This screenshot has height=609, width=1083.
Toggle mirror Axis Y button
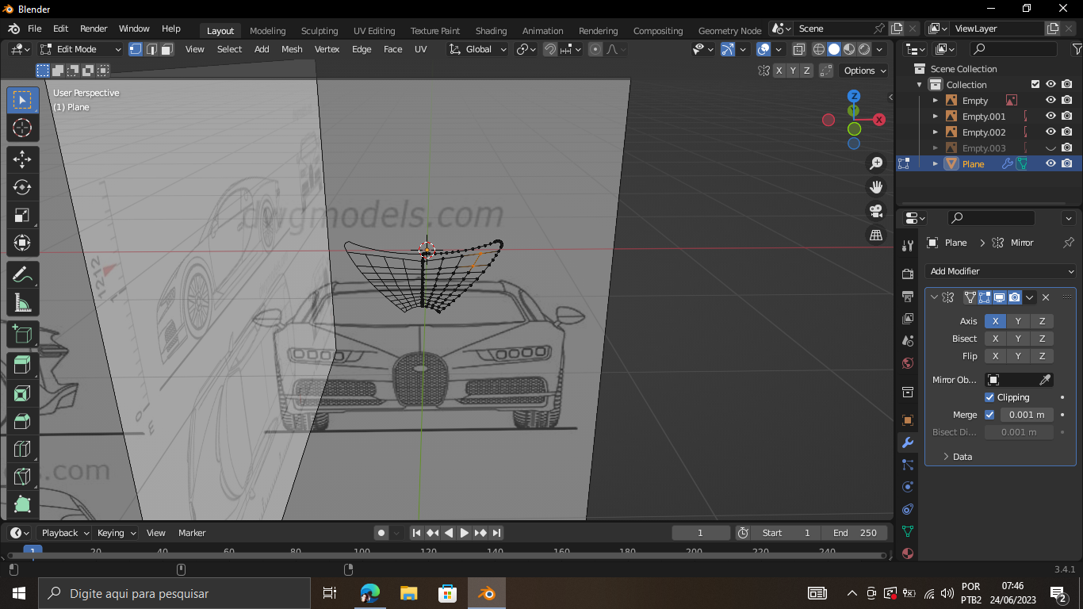(1018, 321)
